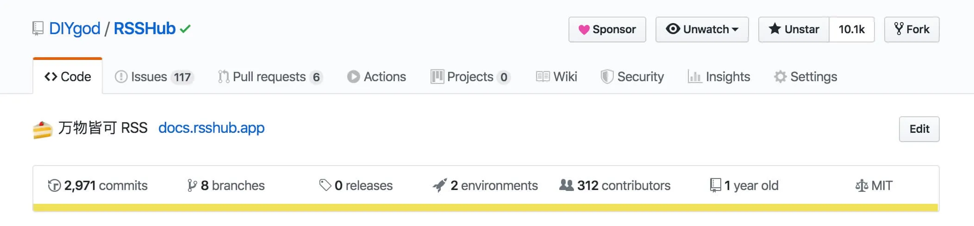Fork the repository
974x226 pixels.
912,30
